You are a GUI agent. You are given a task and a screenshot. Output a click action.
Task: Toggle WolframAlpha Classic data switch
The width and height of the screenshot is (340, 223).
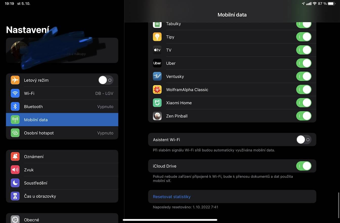(304, 90)
